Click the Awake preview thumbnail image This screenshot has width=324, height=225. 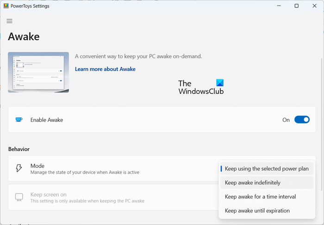tap(38, 72)
